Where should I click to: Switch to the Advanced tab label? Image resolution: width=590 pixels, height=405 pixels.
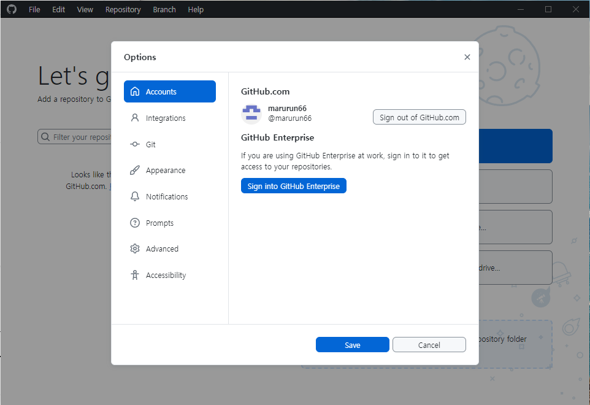coord(162,249)
